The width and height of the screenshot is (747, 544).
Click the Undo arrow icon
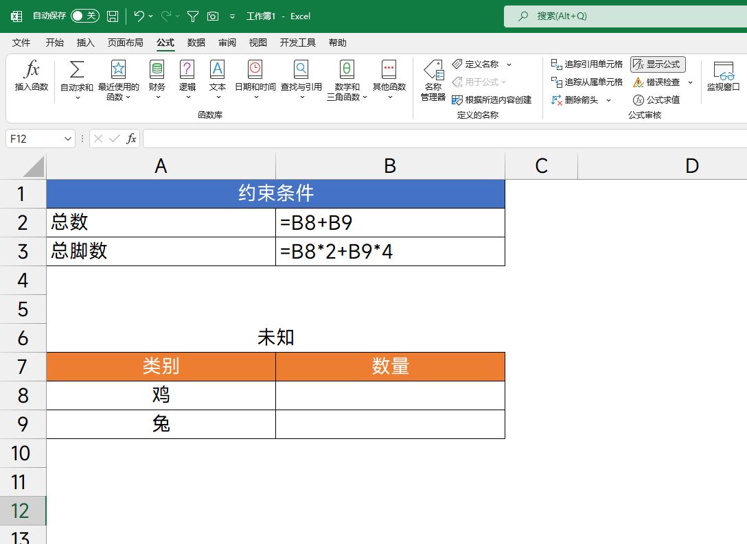pyautogui.click(x=139, y=16)
